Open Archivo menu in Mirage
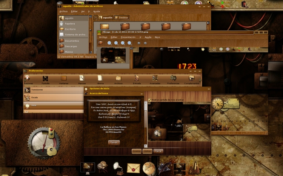This screenshot has height=176, width=283. 103,37
